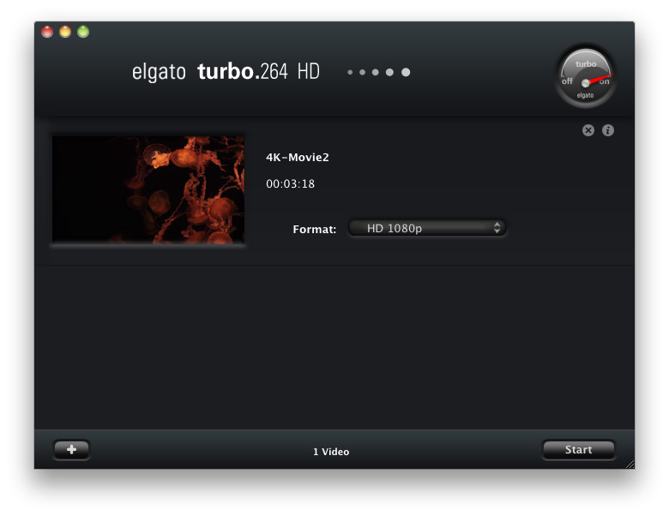Close the window with the red button

point(47,32)
